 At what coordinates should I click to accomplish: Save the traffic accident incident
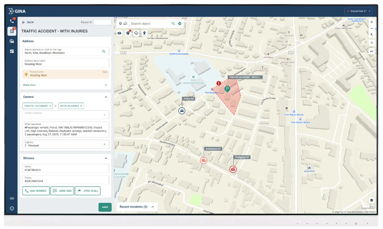tap(105, 207)
